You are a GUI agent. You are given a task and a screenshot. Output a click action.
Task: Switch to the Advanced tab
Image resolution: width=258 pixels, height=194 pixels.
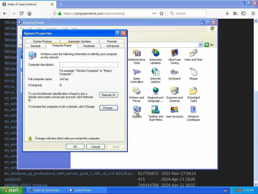113,46
